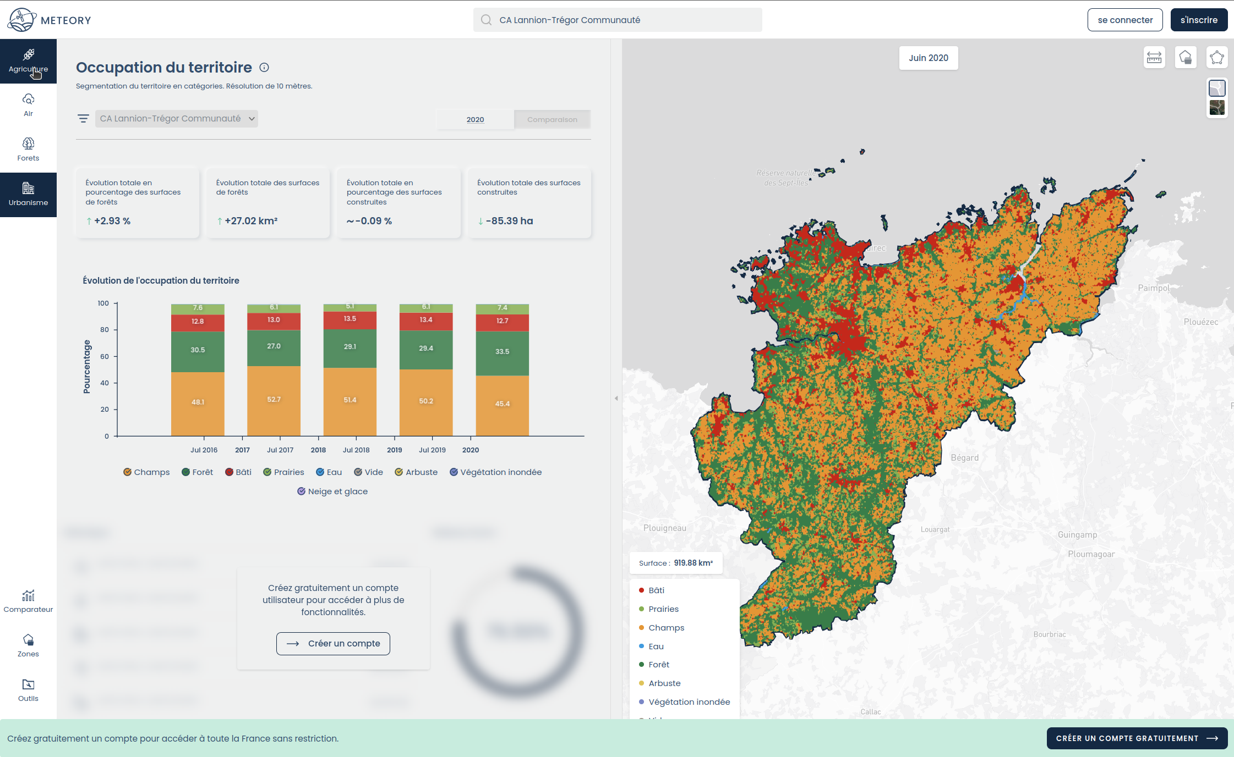The width and height of the screenshot is (1234, 757).
Task: Click the draw polygon zone tool
Action: (1216, 57)
